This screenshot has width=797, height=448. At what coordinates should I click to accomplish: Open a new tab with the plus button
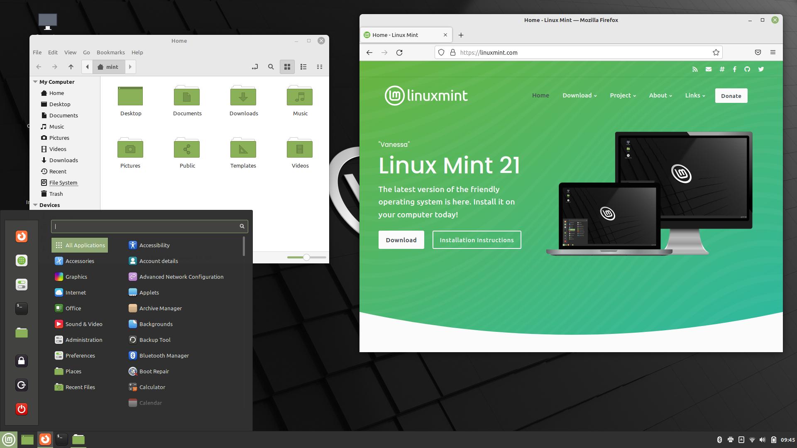point(461,35)
